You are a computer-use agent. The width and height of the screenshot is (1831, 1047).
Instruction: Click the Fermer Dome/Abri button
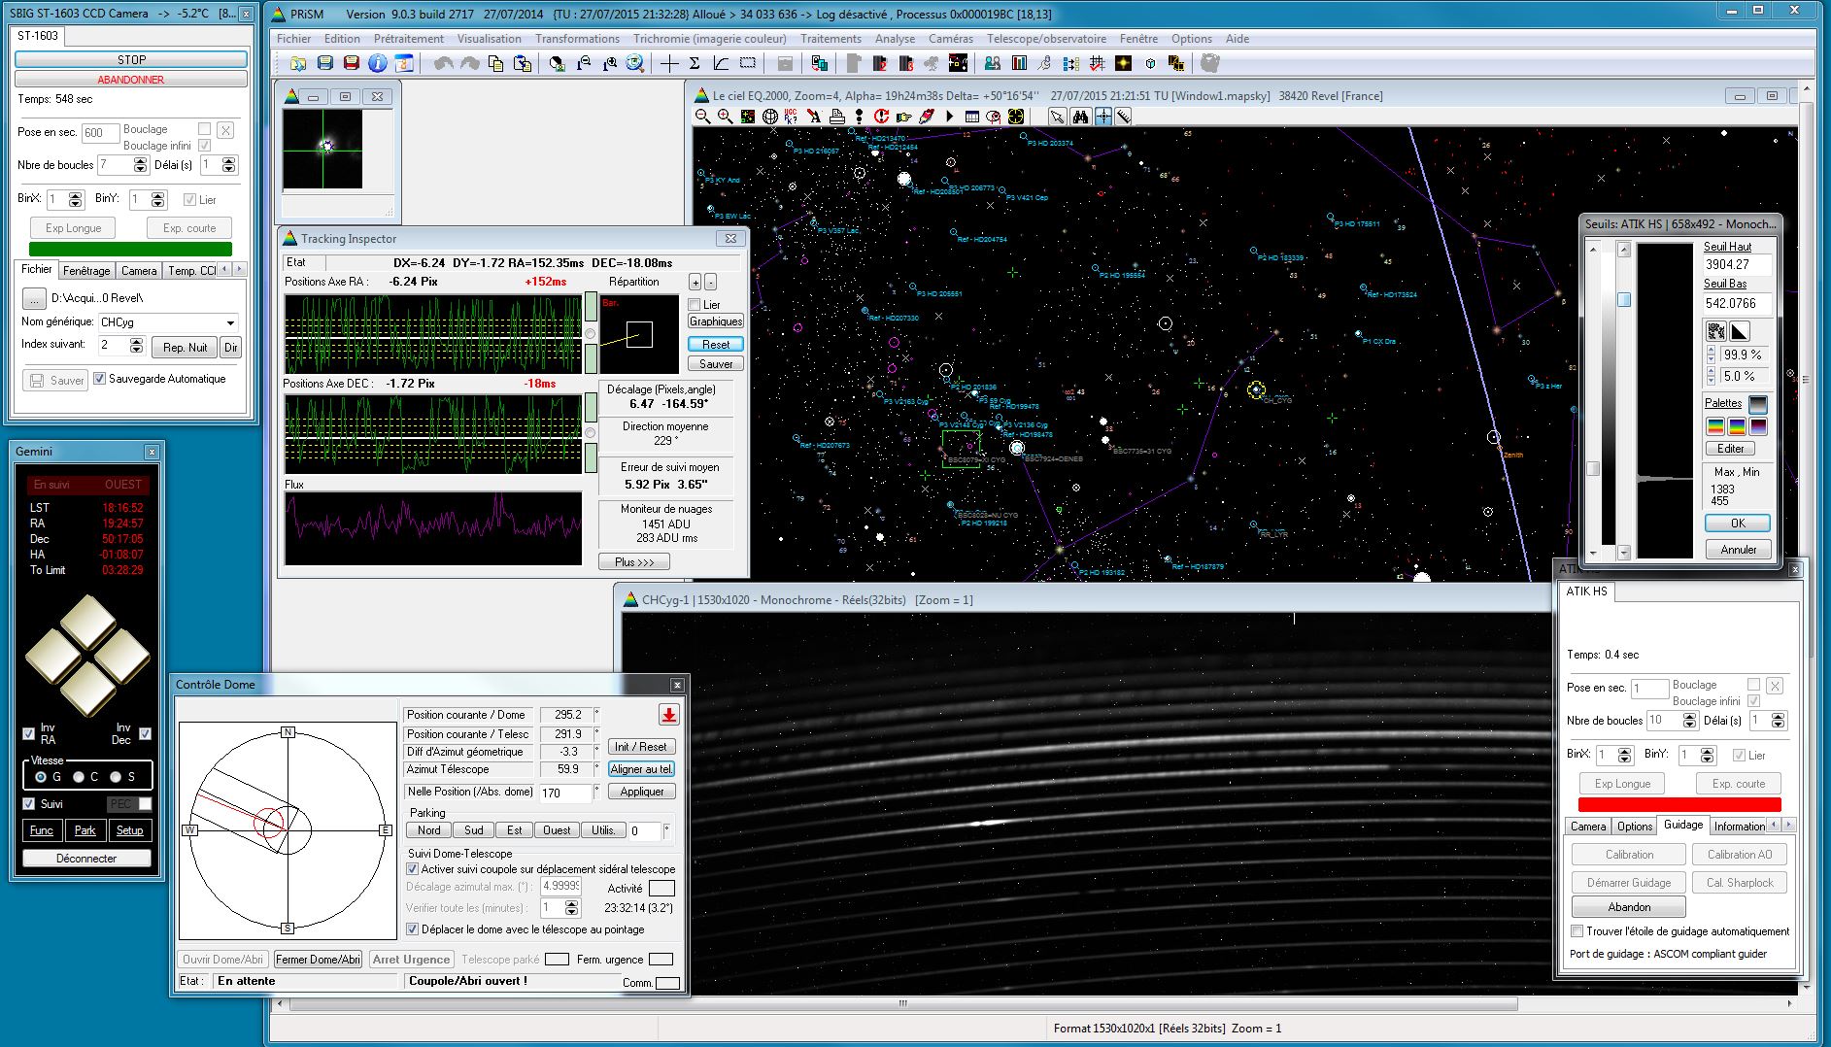(x=318, y=959)
